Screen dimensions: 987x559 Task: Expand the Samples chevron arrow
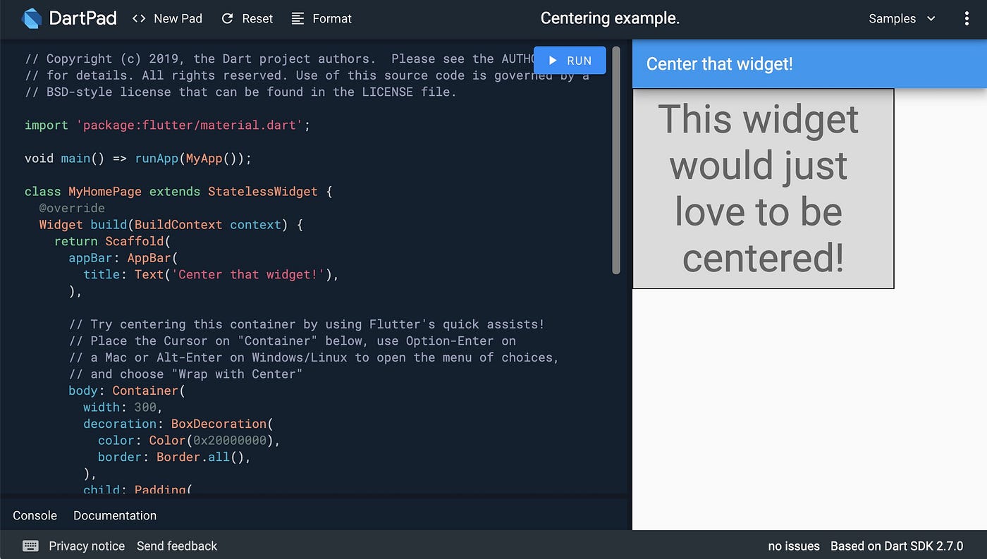click(x=929, y=19)
